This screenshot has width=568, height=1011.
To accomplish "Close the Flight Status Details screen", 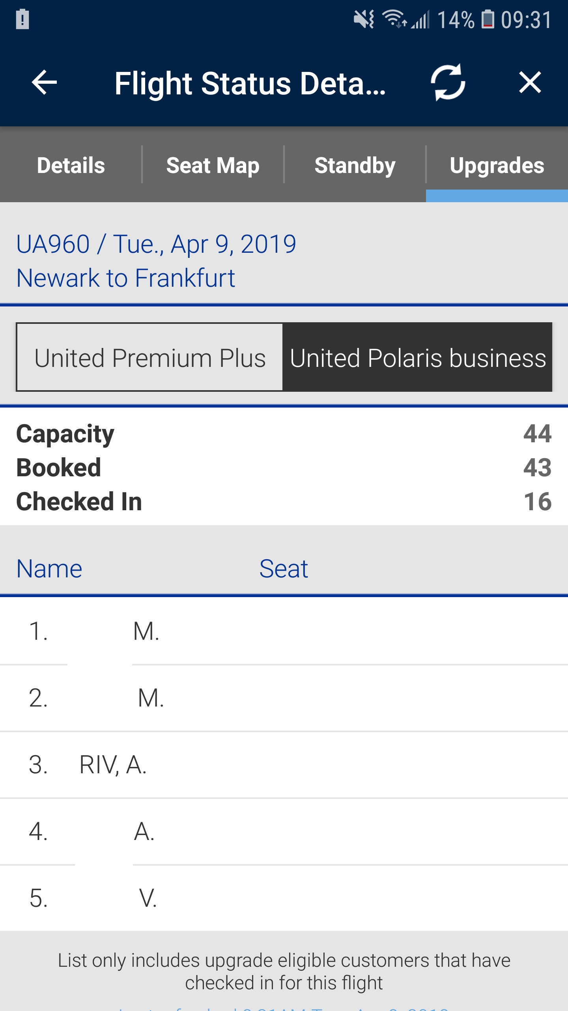I will click(x=530, y=83).
